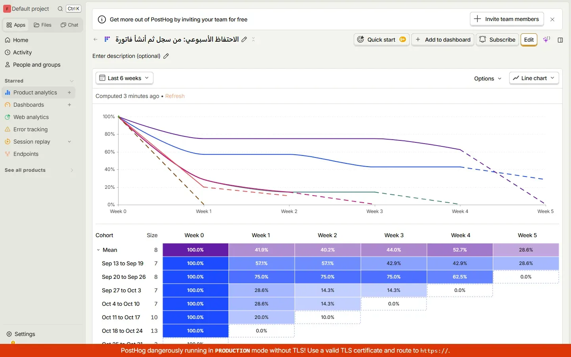Edit the insight title with pencil icon
The width and height of the screenshot is (571, 357).
coord(244,39)
